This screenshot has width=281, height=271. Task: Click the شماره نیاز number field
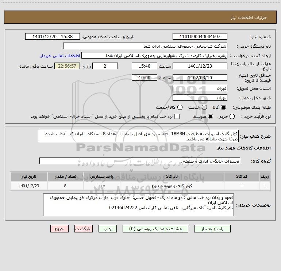click(200, 37)
